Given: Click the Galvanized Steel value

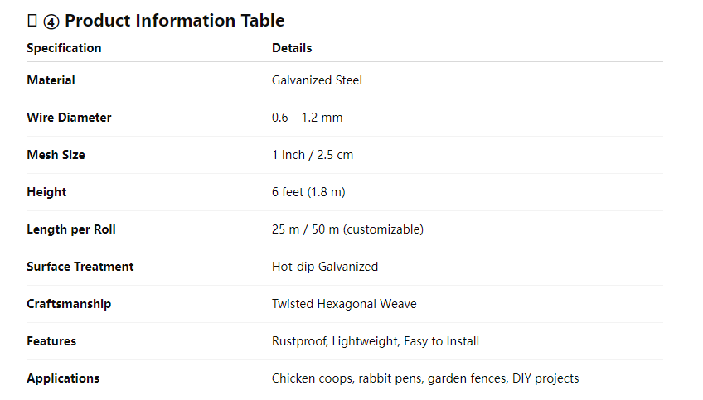Looking at the screenshot, I should [317, 80].
